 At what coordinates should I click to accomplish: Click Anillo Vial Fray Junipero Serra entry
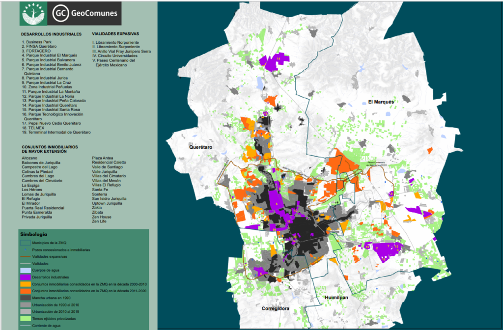[122, 51]
